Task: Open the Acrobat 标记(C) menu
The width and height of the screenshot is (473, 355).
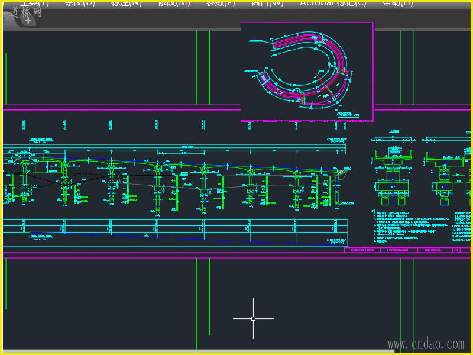Action: [x=333, y=3]
